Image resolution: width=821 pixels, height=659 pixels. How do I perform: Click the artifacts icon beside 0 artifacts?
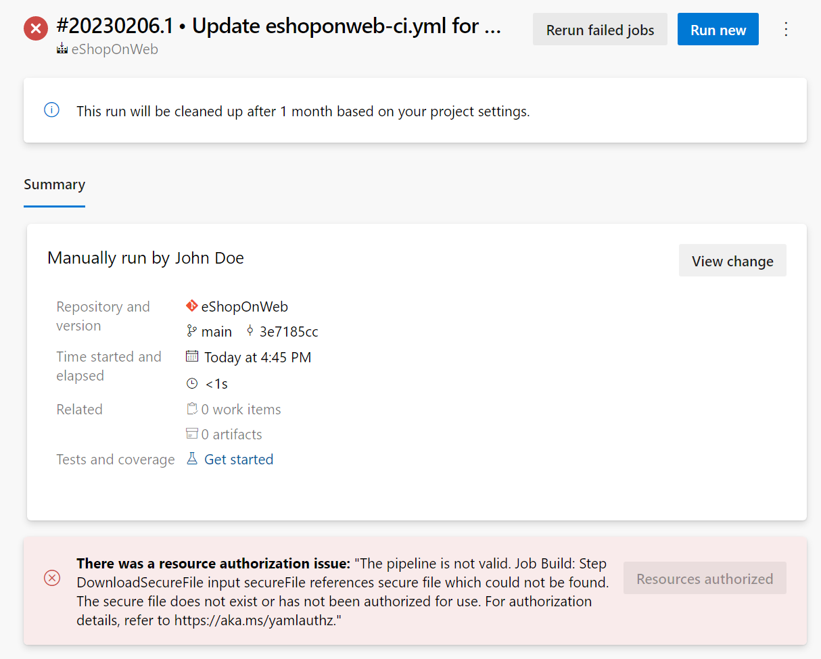191,433
